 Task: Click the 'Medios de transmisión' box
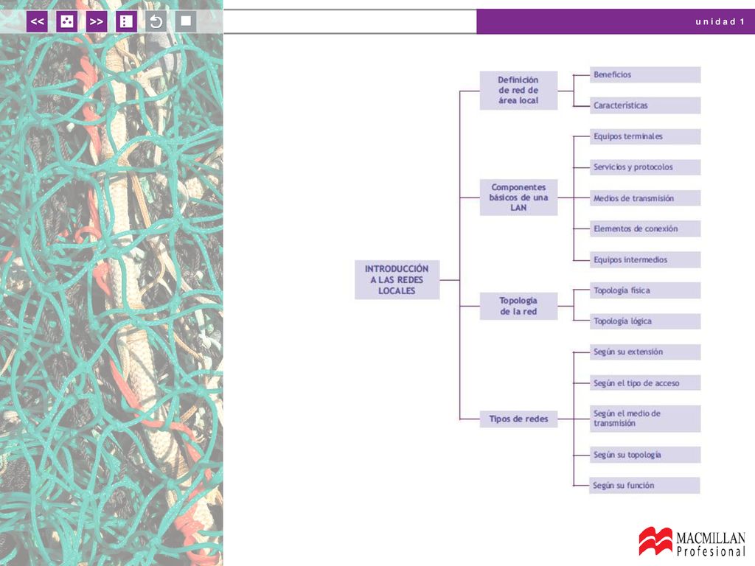[645, 198]
